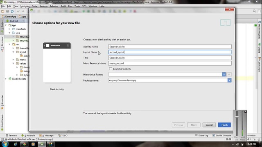Viewport: 262px width, 147px height.
Task: Open Chrome from the taskbar
Action: [x=25, y=144]
